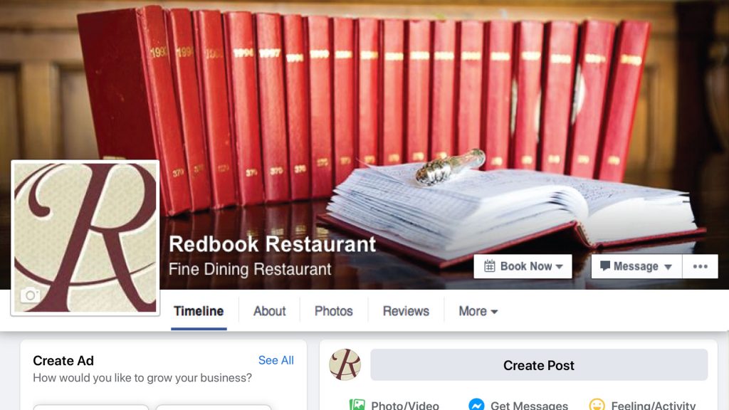
Task: Switch to the Timeline tab
Action: click(x=199, y=311)
